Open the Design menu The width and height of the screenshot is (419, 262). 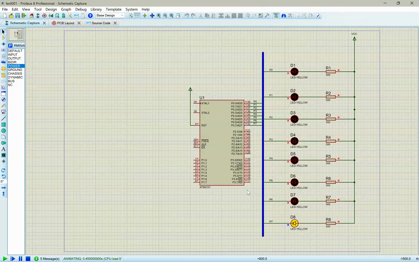click(51, 9)
